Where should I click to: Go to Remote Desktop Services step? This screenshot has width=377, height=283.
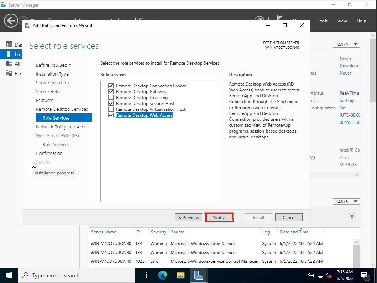coord(62,109)
